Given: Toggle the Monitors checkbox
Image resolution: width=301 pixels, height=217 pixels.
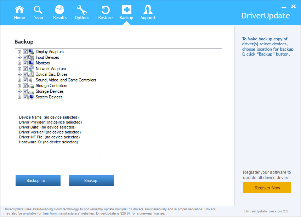Looking at the screenshot, I should [25, 63].
